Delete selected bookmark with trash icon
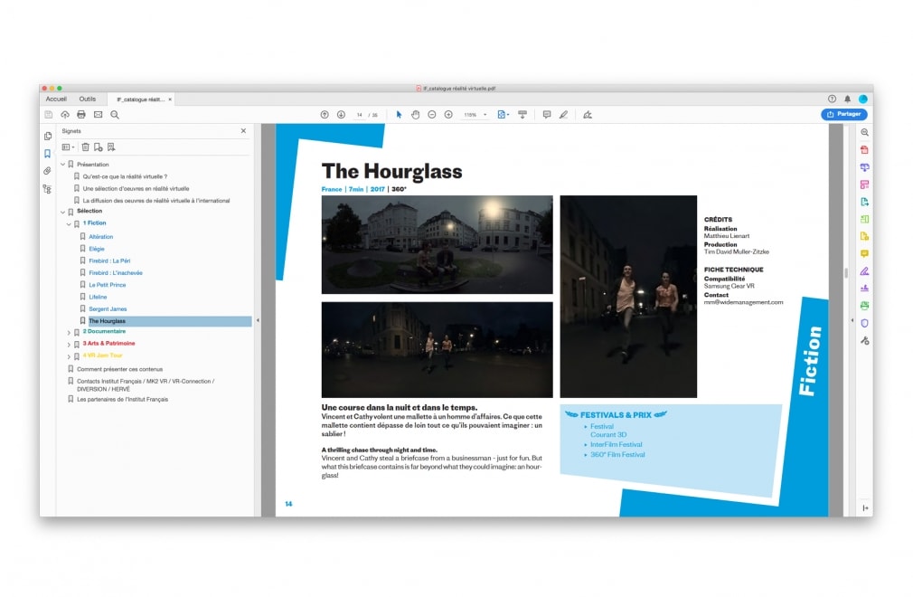Screen dimensions: 913x597 85,147
